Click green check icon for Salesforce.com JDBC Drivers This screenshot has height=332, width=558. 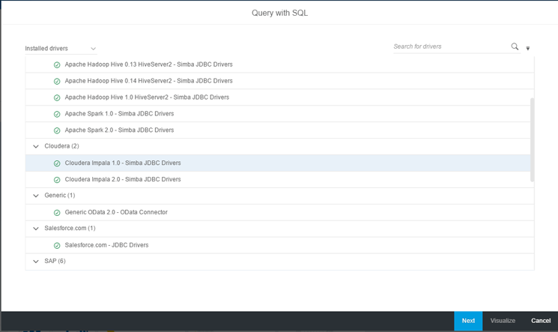click(57, 246)
